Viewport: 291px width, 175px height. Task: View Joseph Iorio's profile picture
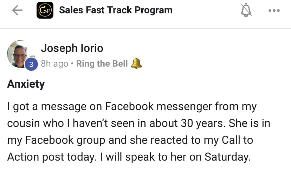click(21, 54)
